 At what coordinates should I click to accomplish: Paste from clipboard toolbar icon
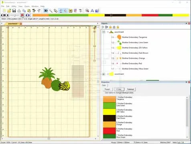point(29,11)
